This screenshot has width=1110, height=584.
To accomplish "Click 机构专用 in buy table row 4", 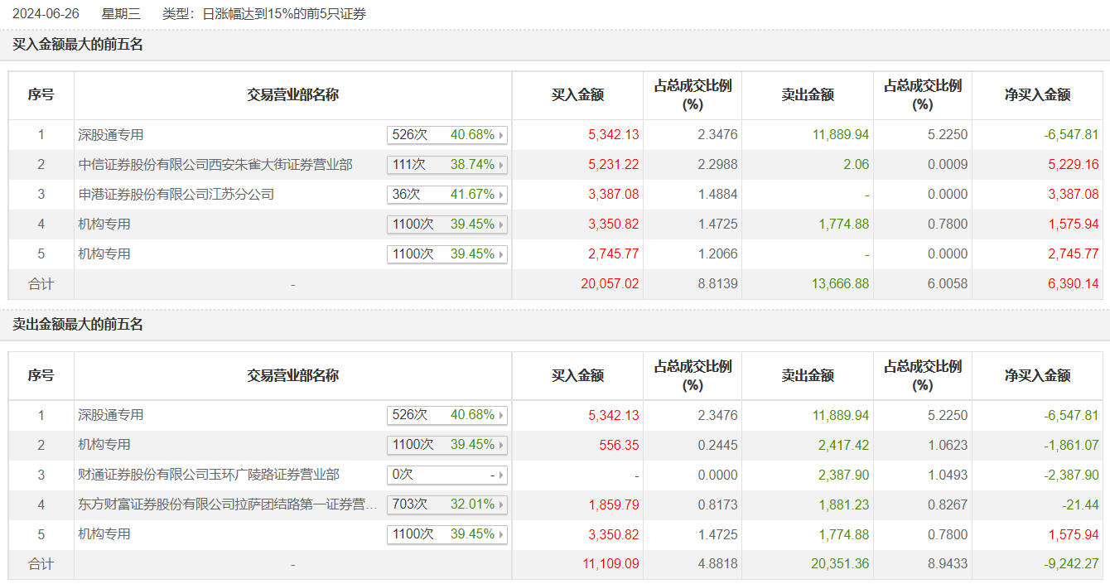I will 104,224.
